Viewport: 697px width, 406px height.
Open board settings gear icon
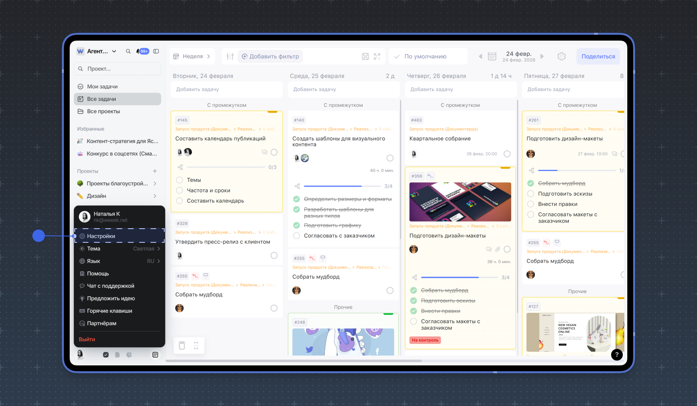pos(561,56)
